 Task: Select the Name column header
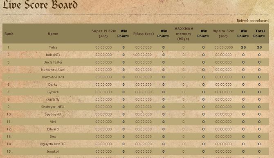[x=53, y=34]
